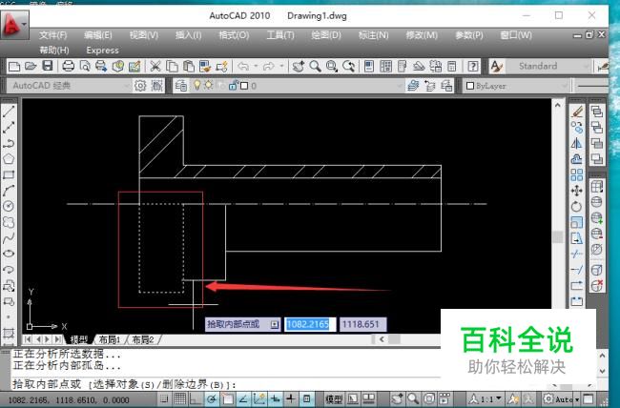620x408 pixels.
Task: Select the Mirror modify tool
Action: click(577, 144)
